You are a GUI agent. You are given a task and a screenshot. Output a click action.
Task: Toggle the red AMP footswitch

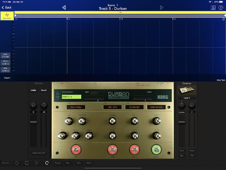76,150
